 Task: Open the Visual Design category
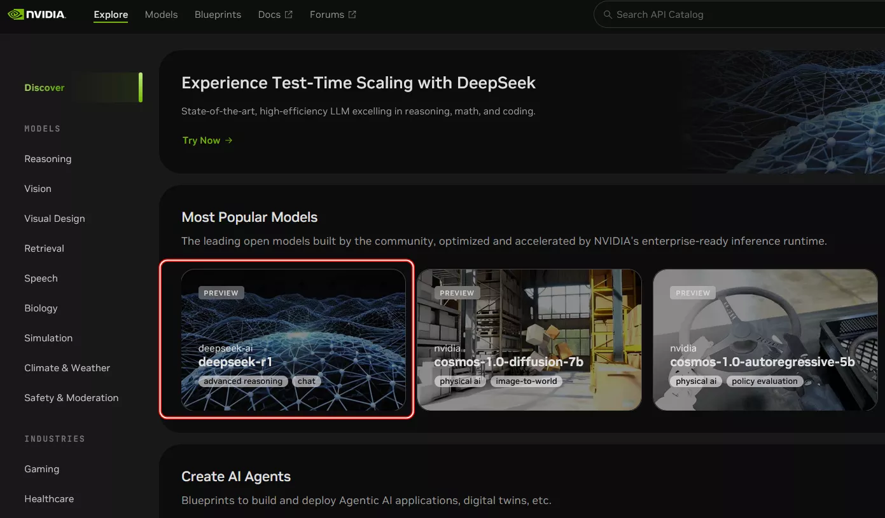tap(55, 219)
